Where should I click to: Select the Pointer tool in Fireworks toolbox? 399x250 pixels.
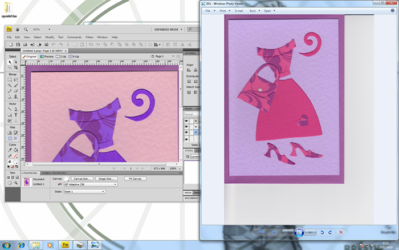pyautogui.click(x=10, y=62)
